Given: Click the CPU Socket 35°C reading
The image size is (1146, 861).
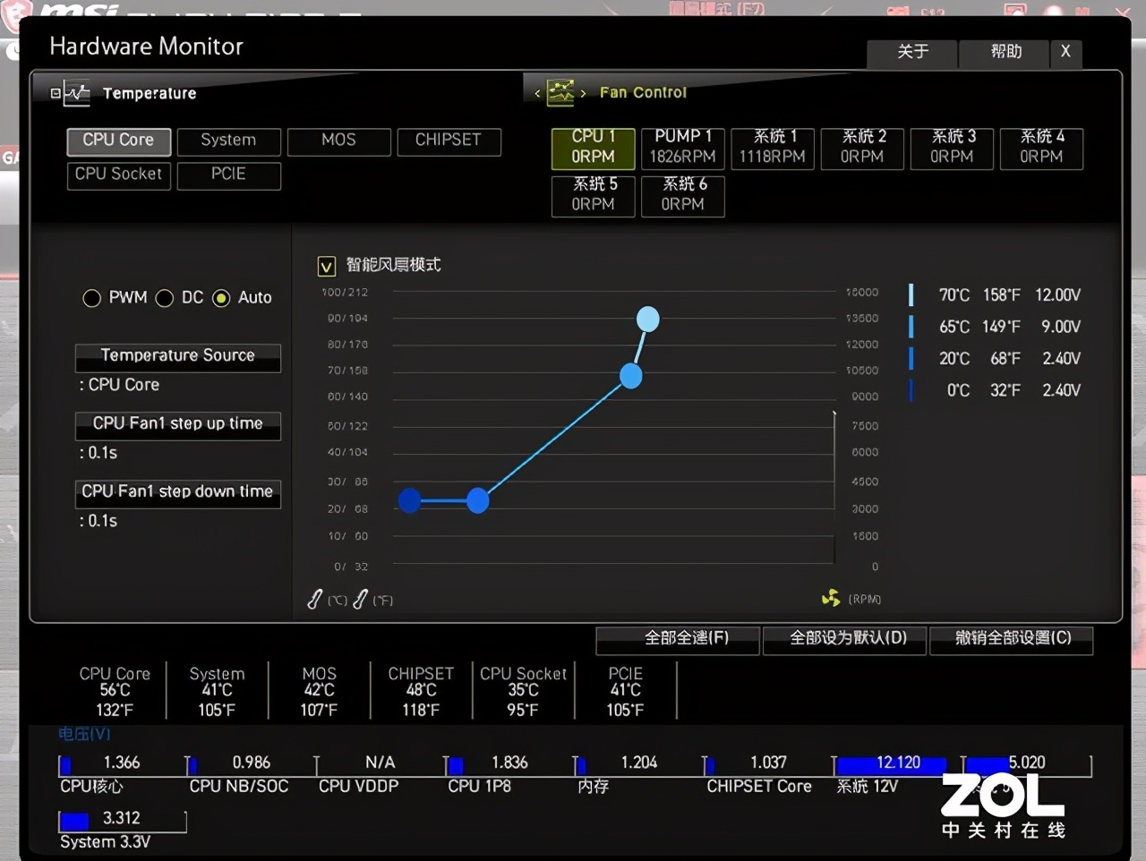Looking at the screenshot, I should pos(523,691).
